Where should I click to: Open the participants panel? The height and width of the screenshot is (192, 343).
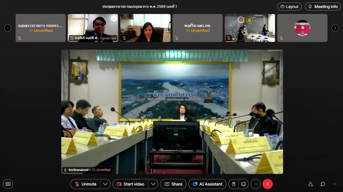(311, 184)
